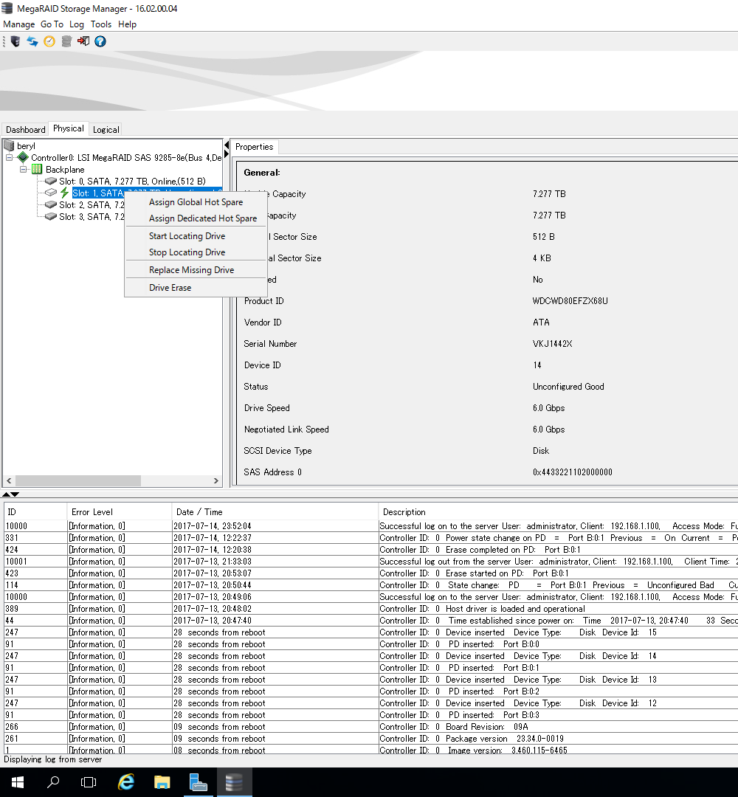Viewport: 738px width, 797px height.
Task: Click the green Controller0 chip icon
Action: (23, 158)
